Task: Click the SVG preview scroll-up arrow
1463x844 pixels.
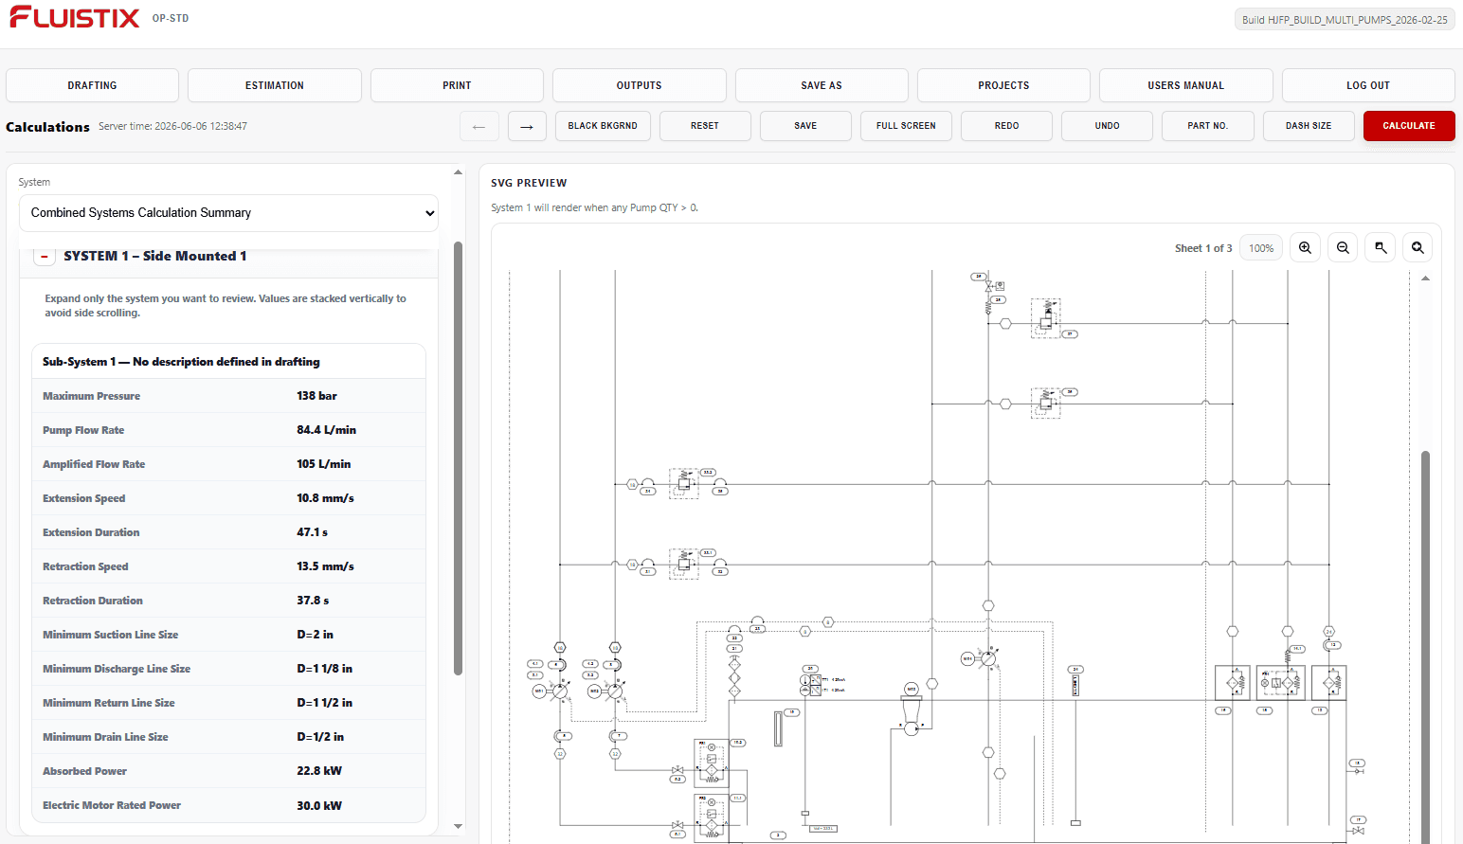Action: [x=1425, y=278]
